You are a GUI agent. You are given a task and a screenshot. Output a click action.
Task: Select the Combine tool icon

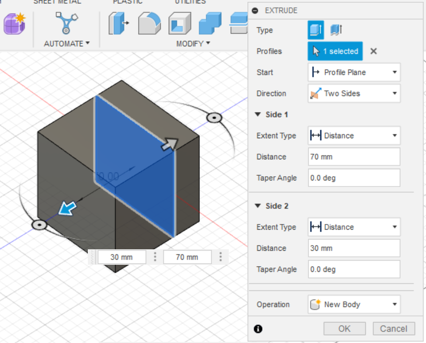click(210, 23)
